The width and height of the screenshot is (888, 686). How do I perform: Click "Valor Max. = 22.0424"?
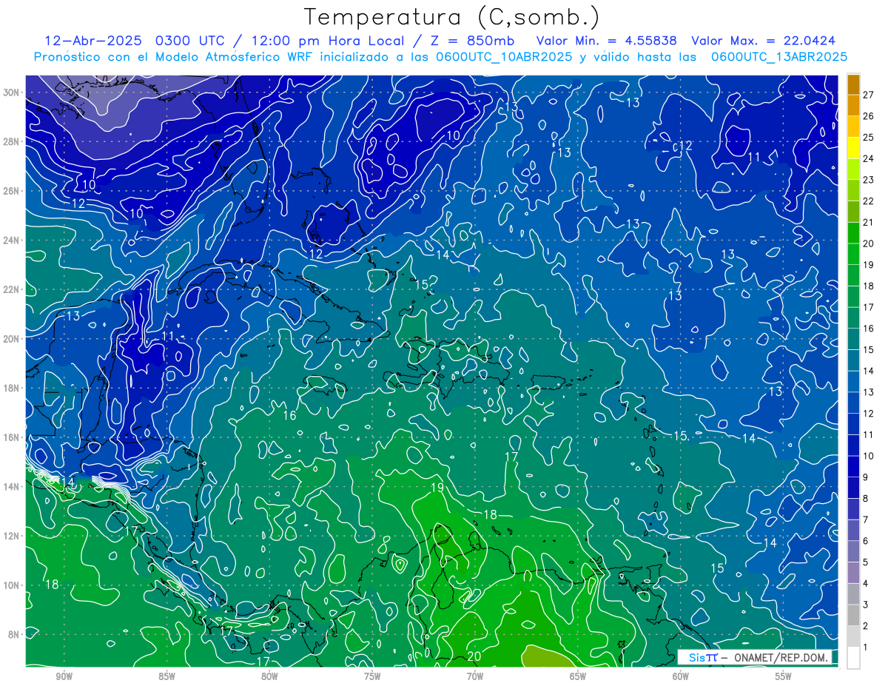pyautogui.click(x=763, y=41)
